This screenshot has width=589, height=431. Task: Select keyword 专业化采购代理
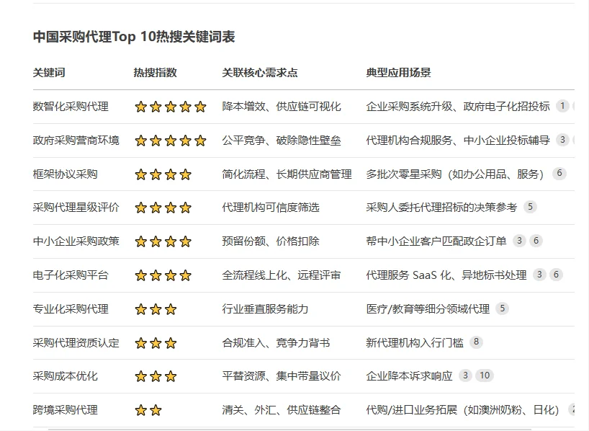tap(71, 308)
